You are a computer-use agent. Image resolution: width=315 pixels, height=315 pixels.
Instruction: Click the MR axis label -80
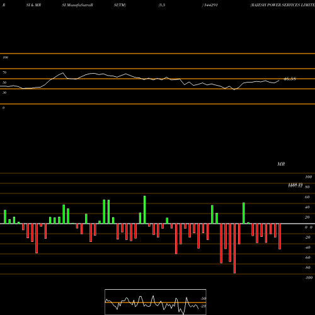(x=307, y=268)
